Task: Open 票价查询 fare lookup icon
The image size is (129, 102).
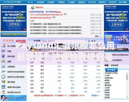Action: [3, 82]
